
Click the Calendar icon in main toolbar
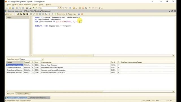click(x=83, y=8)
